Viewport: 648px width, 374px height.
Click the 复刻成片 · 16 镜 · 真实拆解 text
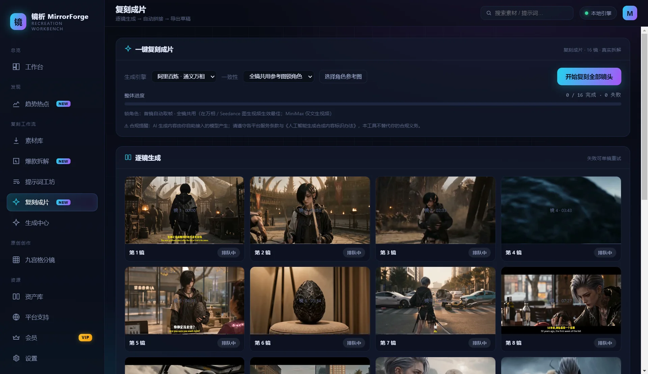(592, 50)
